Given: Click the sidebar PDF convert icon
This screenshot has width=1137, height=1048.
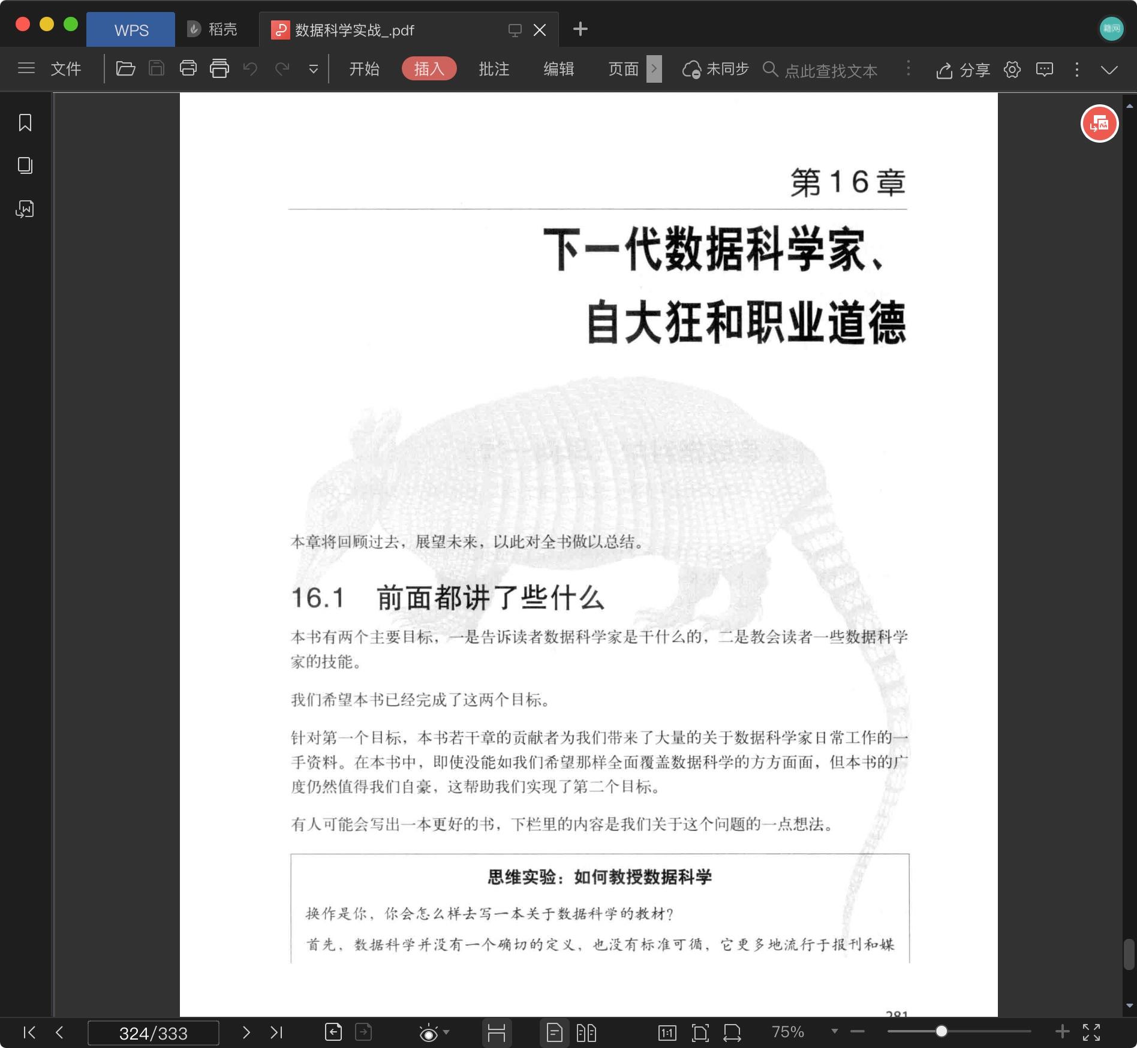Looking at the screenshot, I should pyautogui.click(x=25, y=209).
